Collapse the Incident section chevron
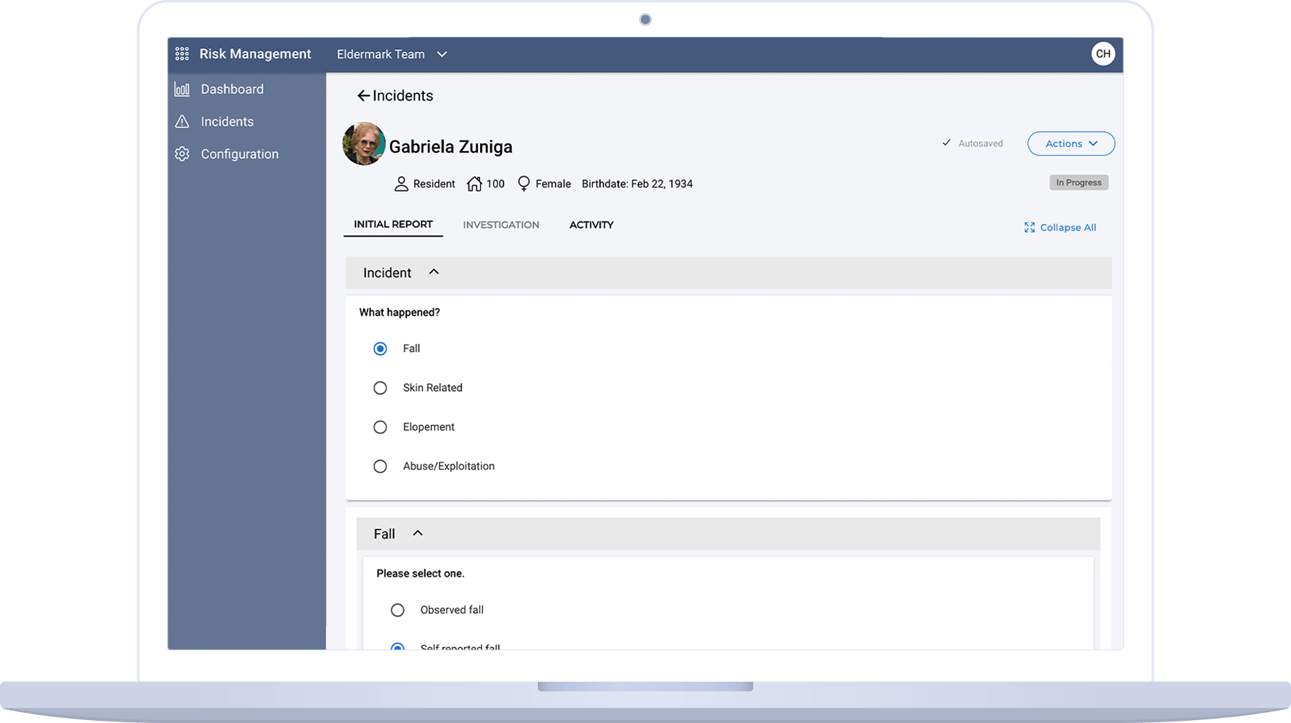 pyautogui.click(x=434, y=272)
